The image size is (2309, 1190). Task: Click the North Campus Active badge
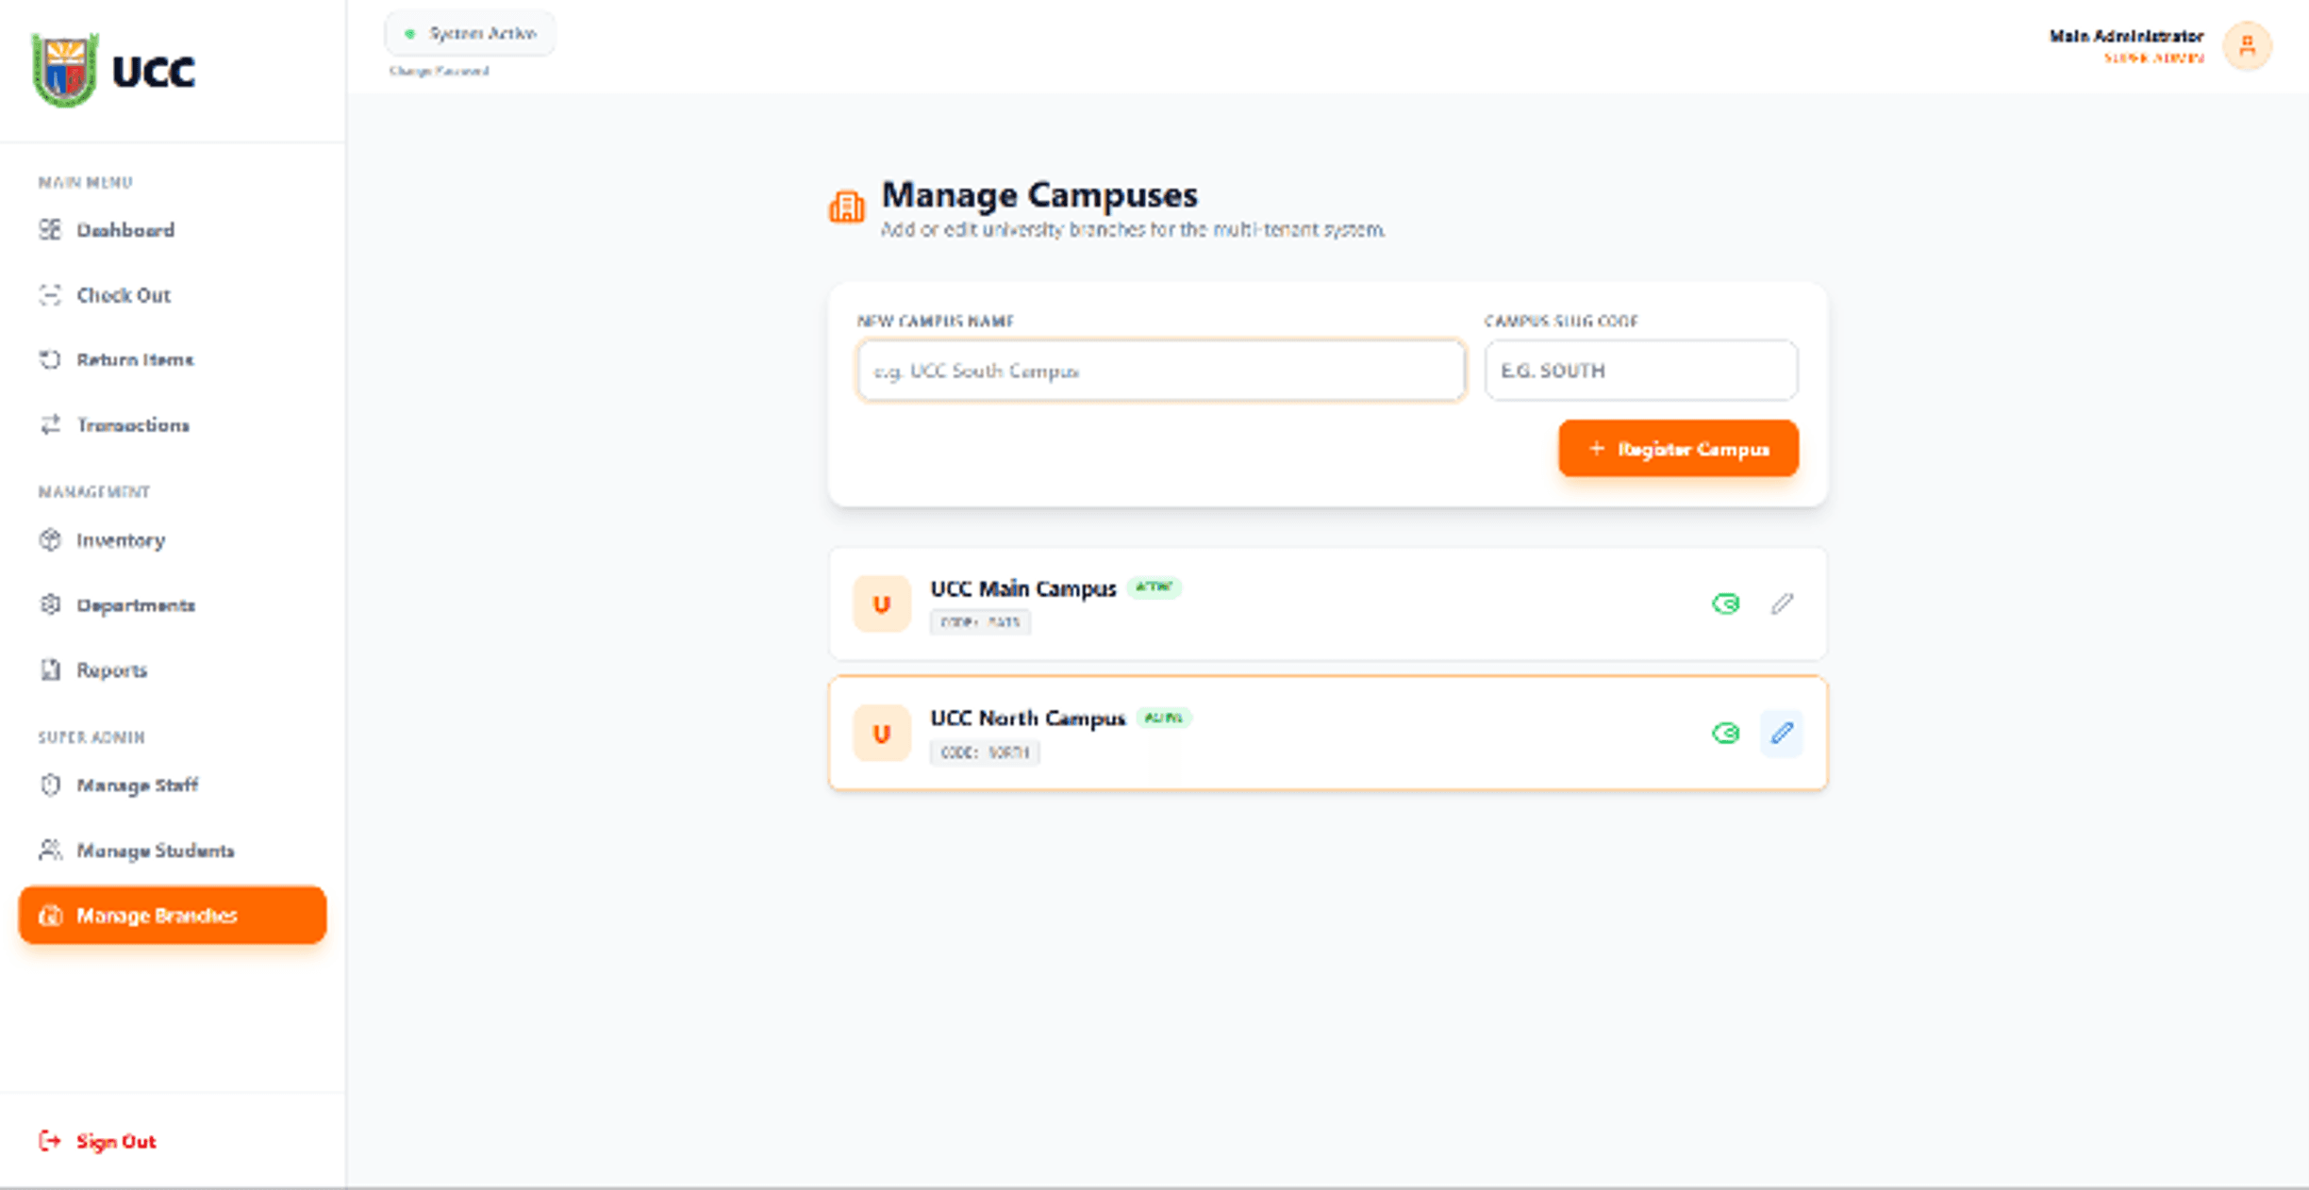(1163, 718)
